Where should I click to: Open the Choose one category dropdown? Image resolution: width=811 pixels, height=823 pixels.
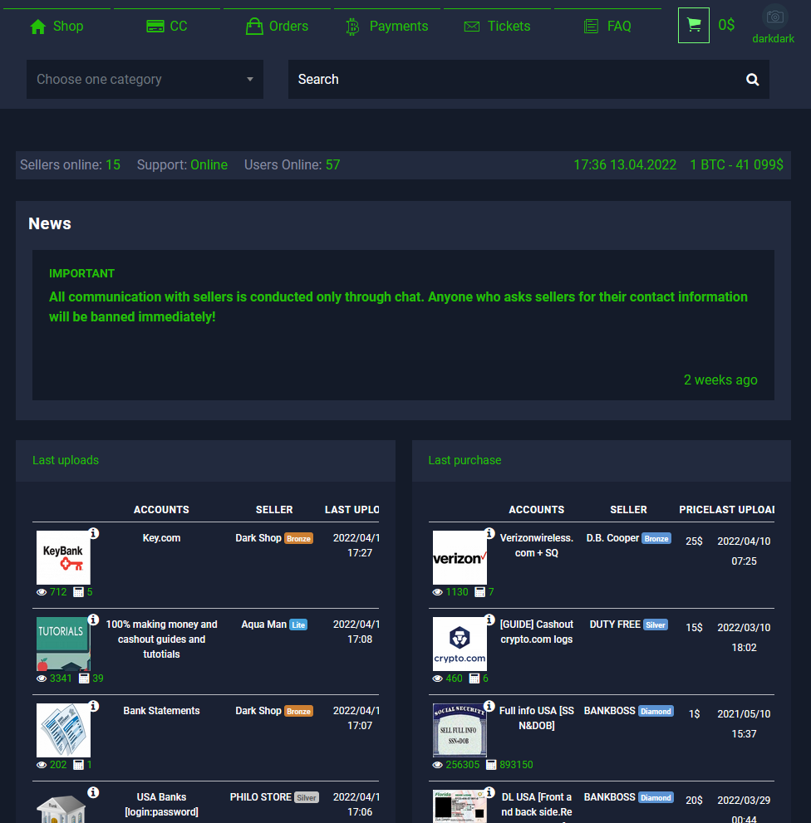click(x=145, y=79)
